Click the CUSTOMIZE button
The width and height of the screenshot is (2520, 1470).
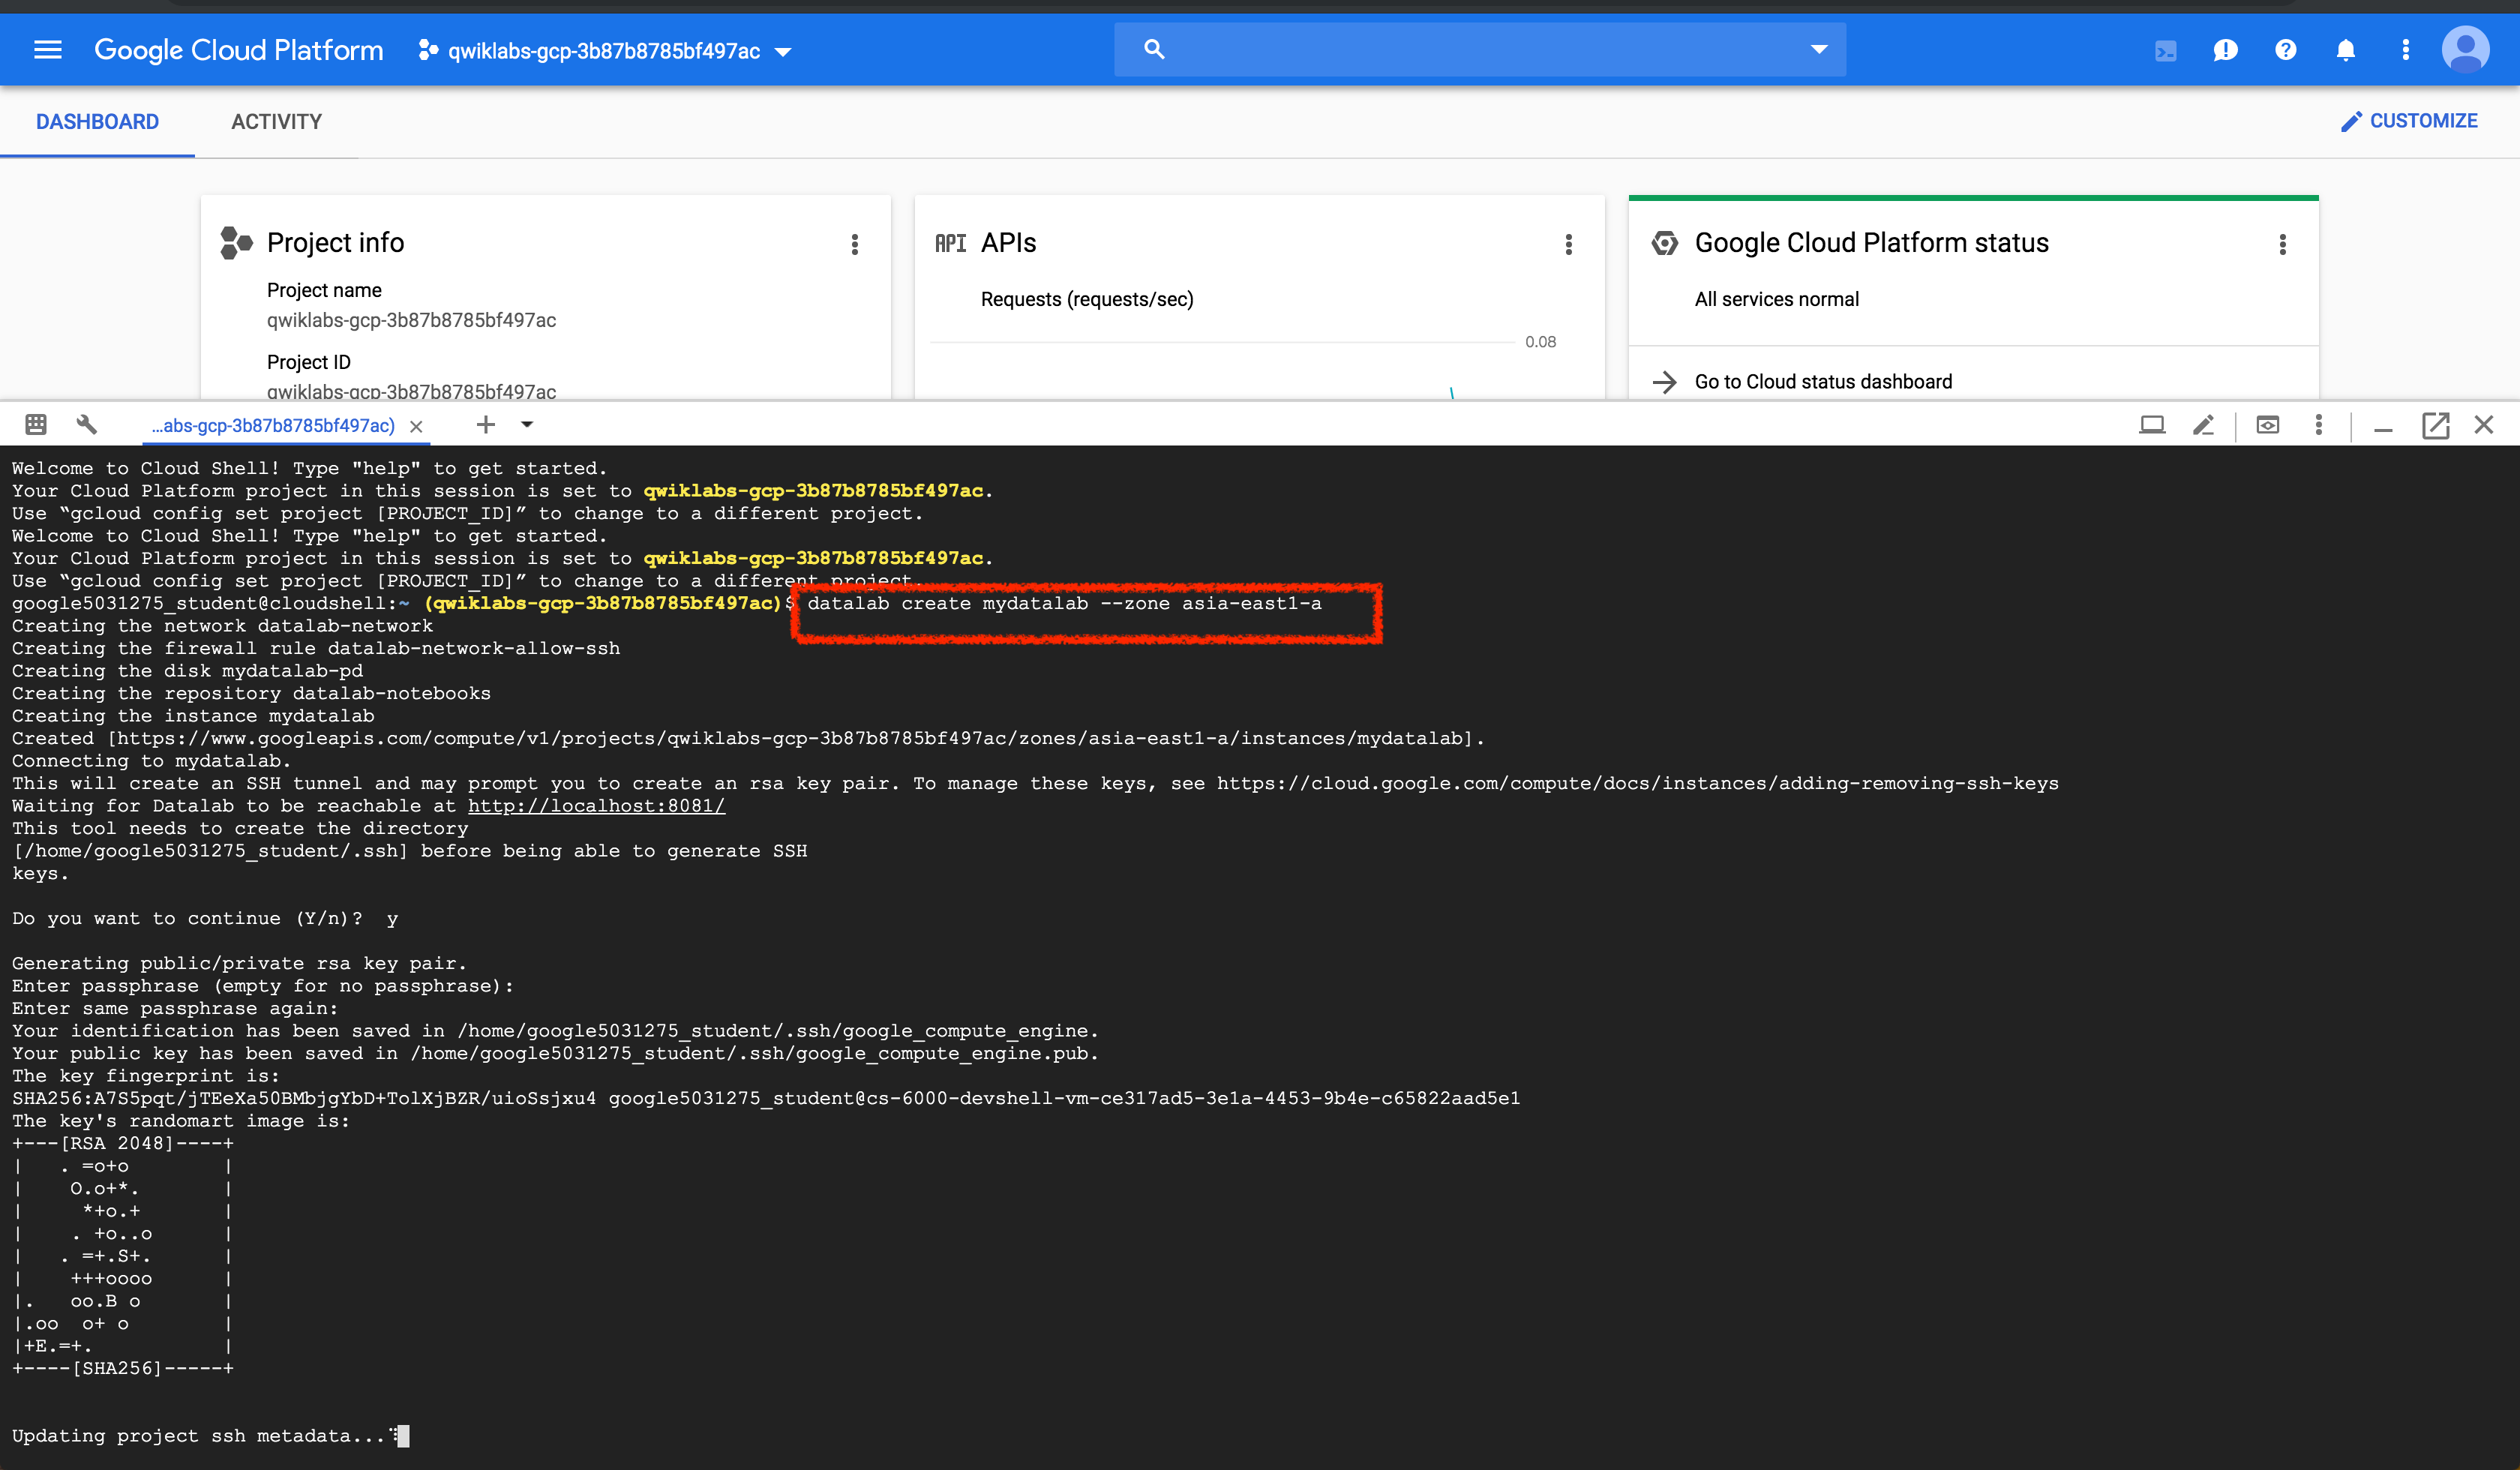click(2410, 120)
